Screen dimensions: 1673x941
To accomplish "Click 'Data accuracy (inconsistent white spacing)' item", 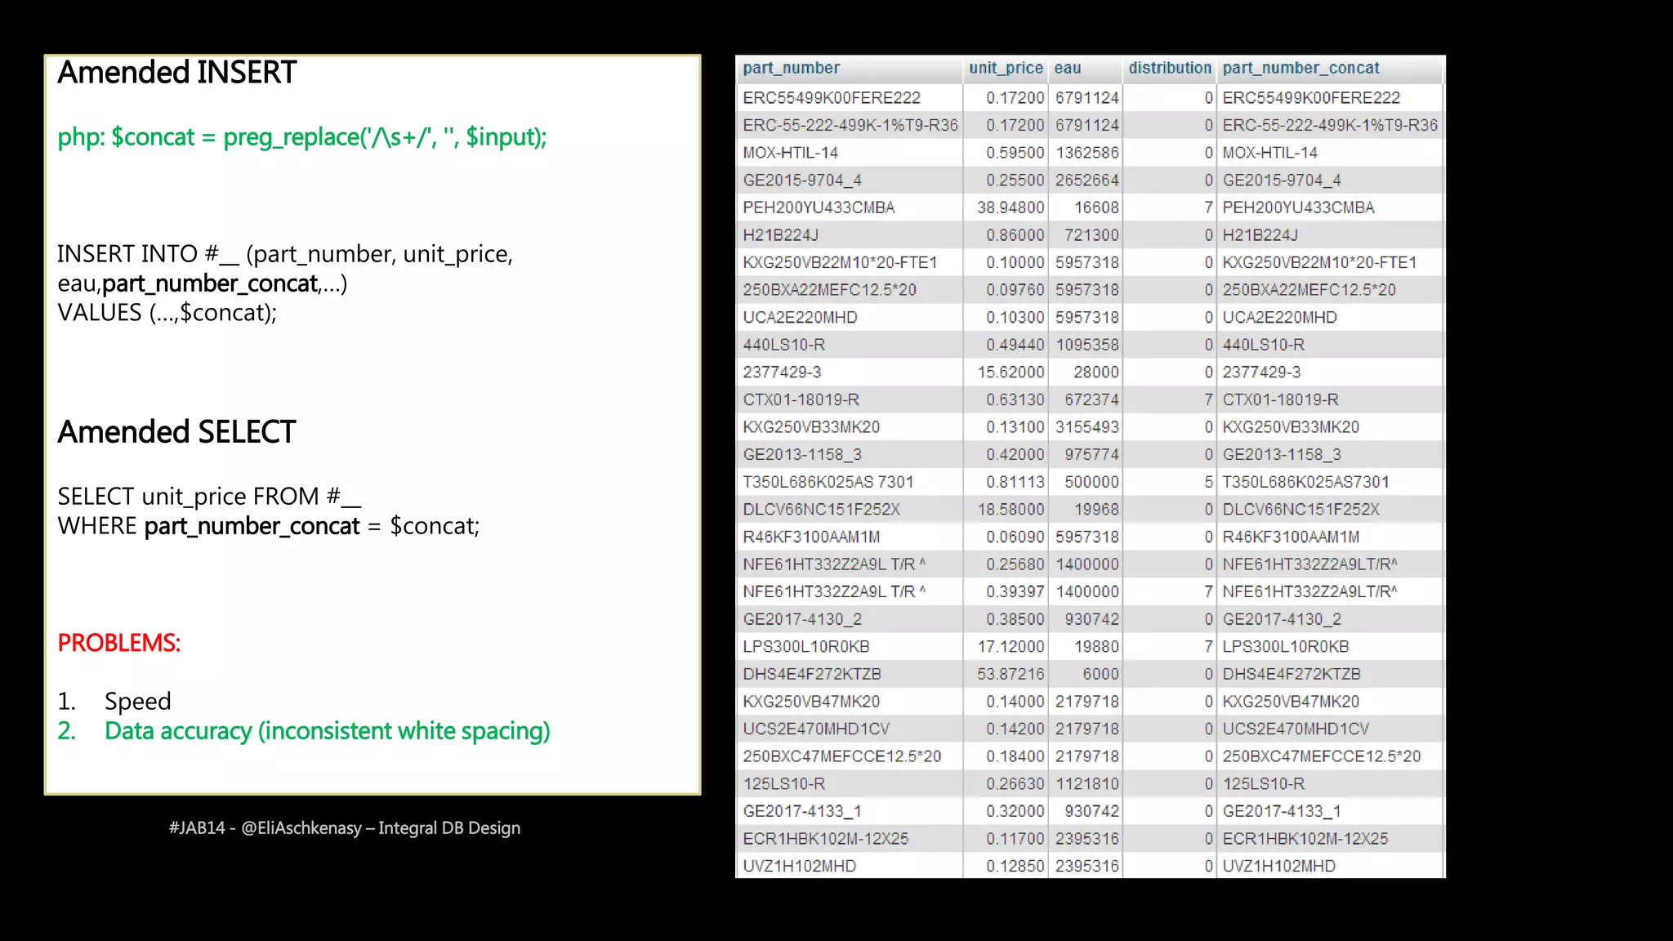I will coord(328,731).
